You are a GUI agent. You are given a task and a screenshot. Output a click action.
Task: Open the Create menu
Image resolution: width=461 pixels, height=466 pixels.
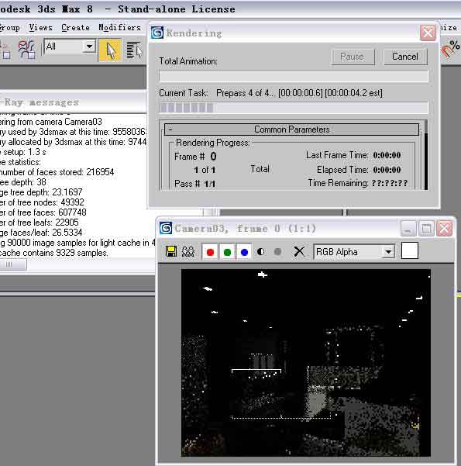[x=75, y=28]
